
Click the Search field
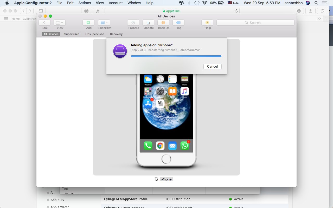[x=255, y=23]
